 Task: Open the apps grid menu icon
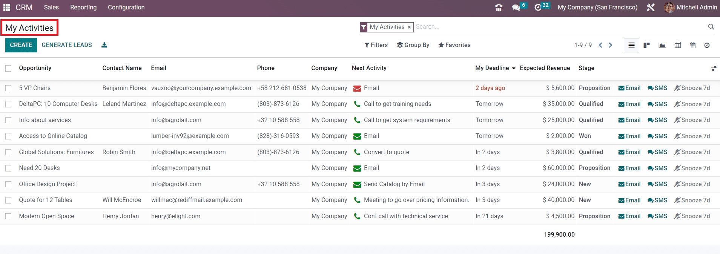(x=7, y=8)
